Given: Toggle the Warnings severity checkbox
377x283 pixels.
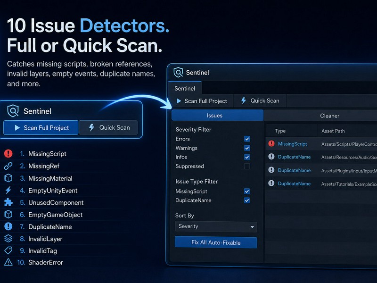Looking at the screenshot, I should [x=247, y=148].
